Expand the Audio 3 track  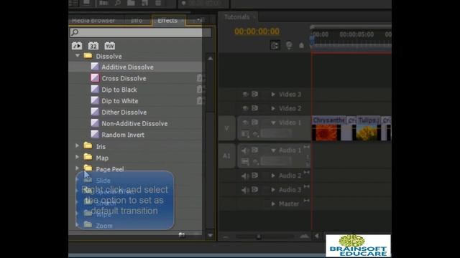[273, 189]
